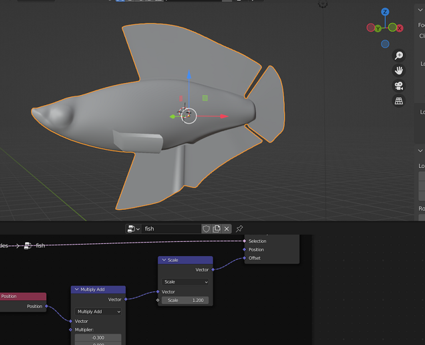
Task: Switch perspective/orthographic with grid icon
Action: (x=399, y=101)
